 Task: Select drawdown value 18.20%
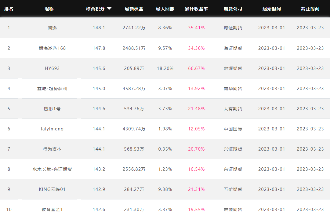[165, 68]
